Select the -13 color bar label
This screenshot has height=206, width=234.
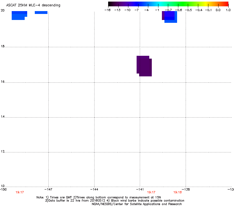point(117,10)
